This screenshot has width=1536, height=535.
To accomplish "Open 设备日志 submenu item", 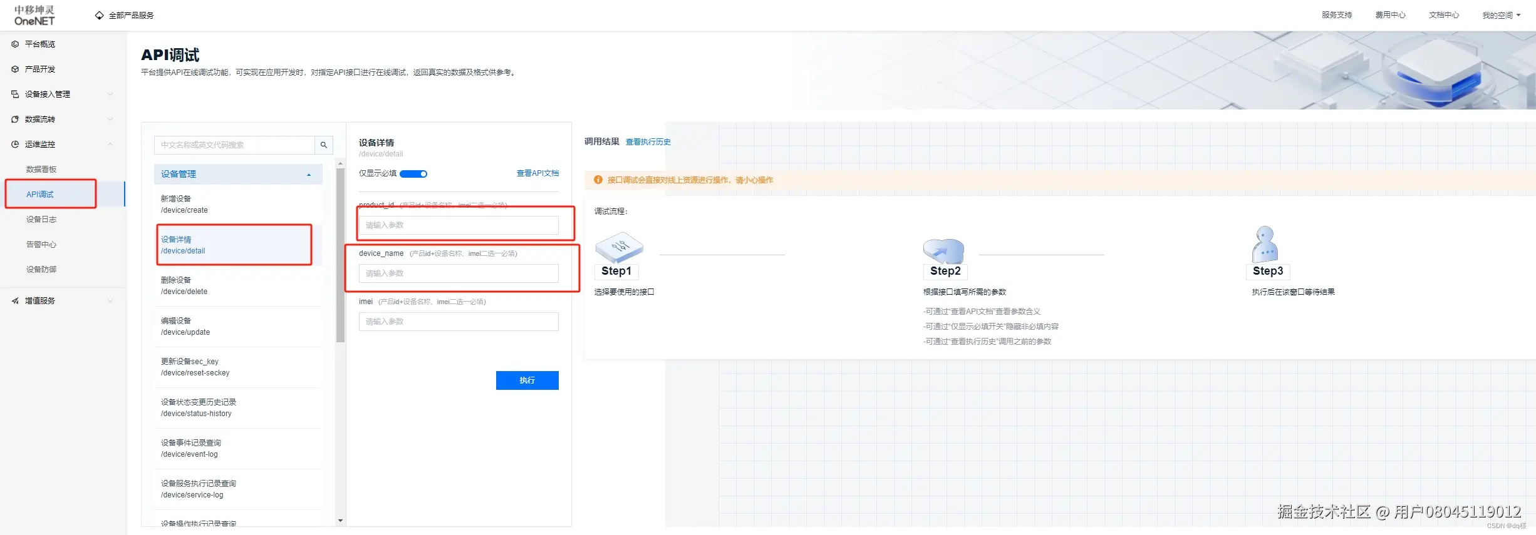I will tap(41, 220).
